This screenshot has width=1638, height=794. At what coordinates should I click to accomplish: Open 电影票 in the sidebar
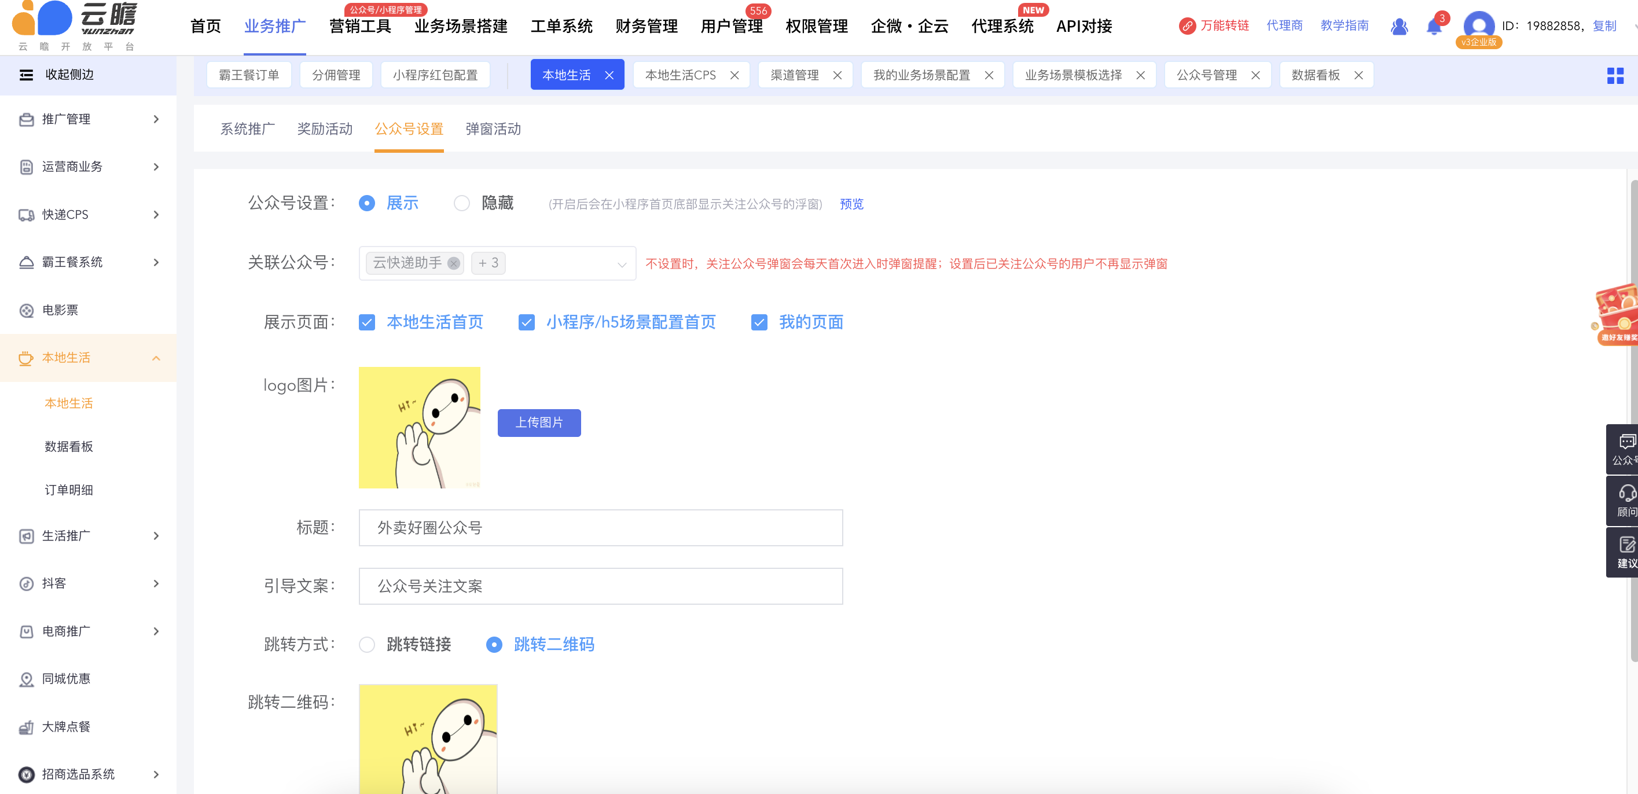60,310
